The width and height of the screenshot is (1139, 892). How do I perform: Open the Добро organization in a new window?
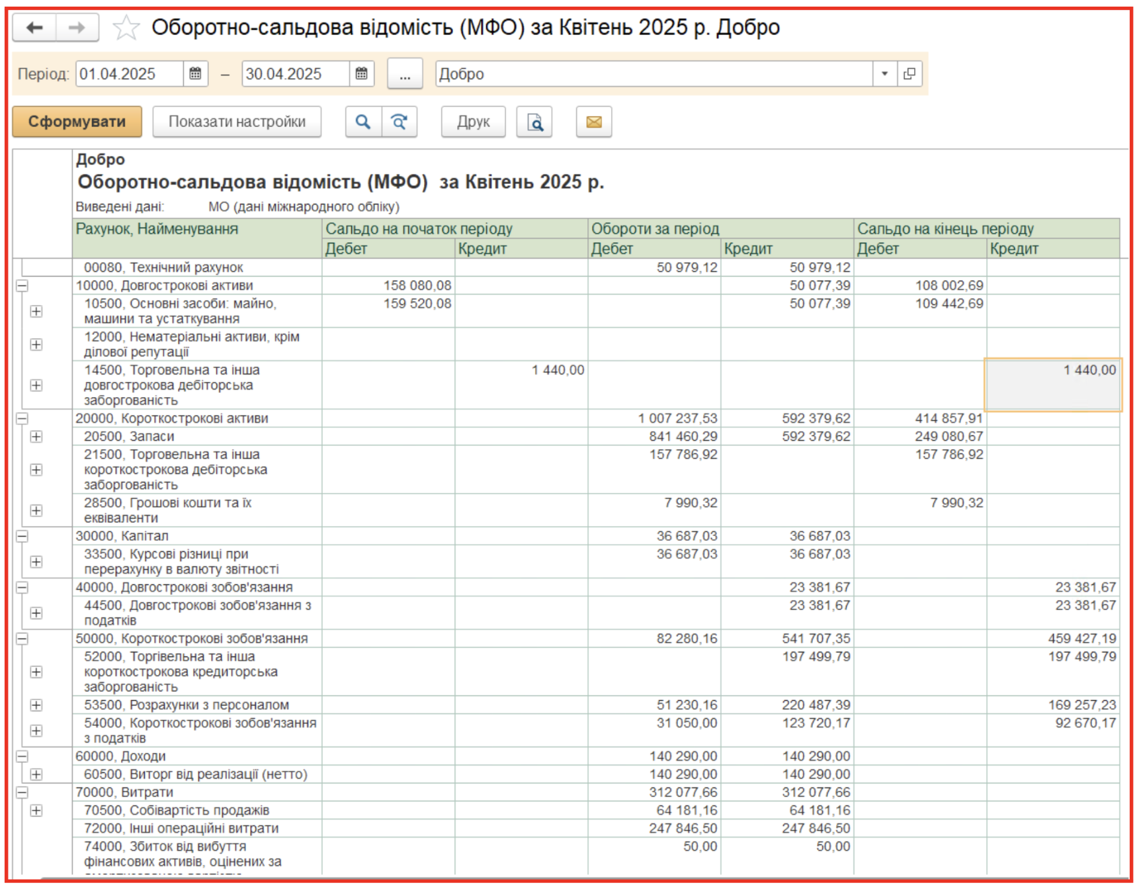pos(909,73)
